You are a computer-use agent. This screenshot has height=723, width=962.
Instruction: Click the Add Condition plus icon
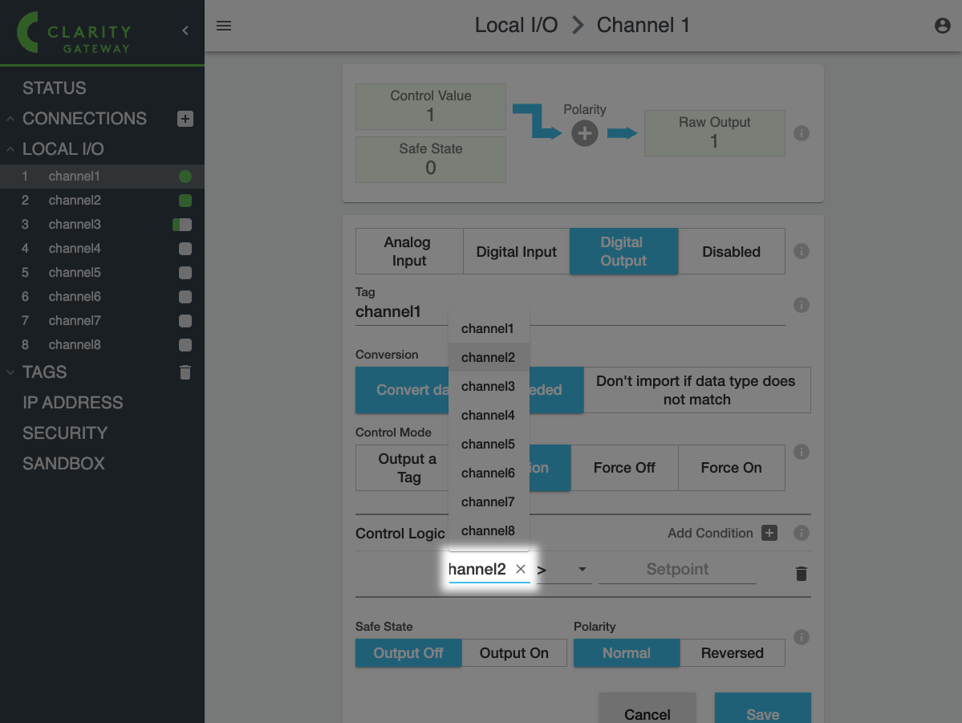pyautogui.click(x=769, y=533)
